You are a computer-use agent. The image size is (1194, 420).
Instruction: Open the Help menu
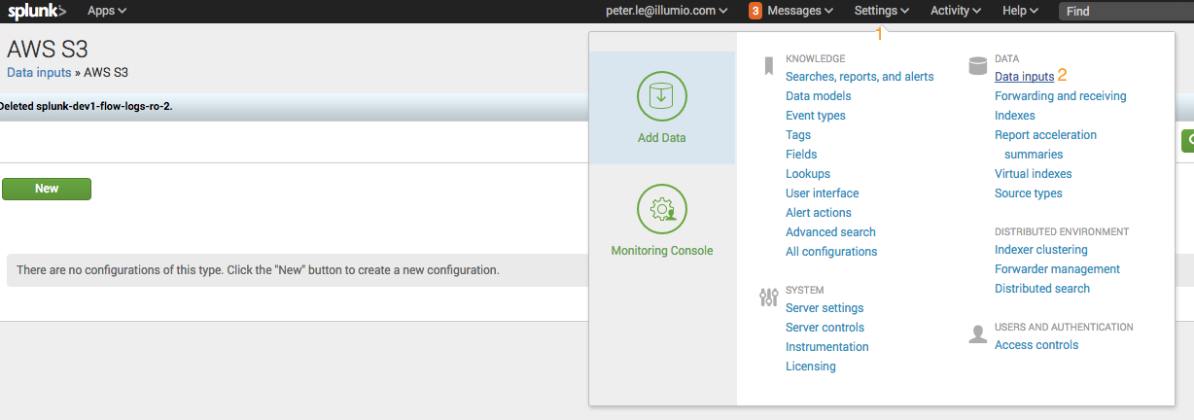(x=1020, y=11)
